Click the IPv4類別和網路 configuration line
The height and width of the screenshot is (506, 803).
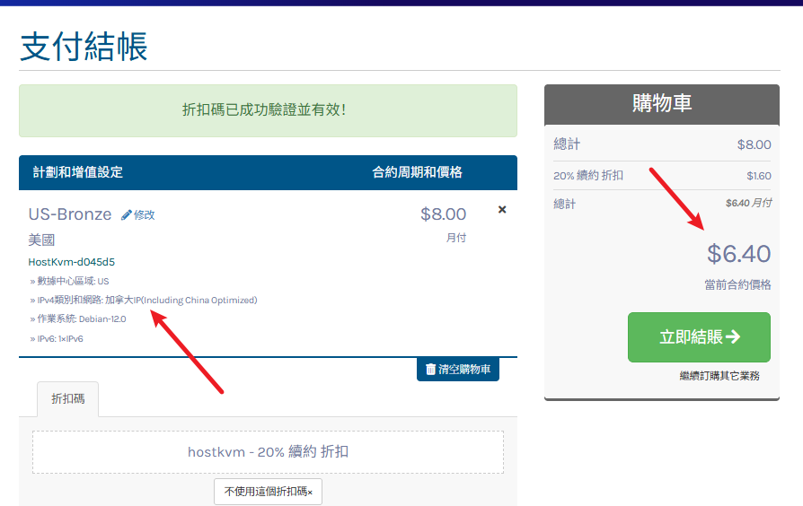[x=144, y=300]
